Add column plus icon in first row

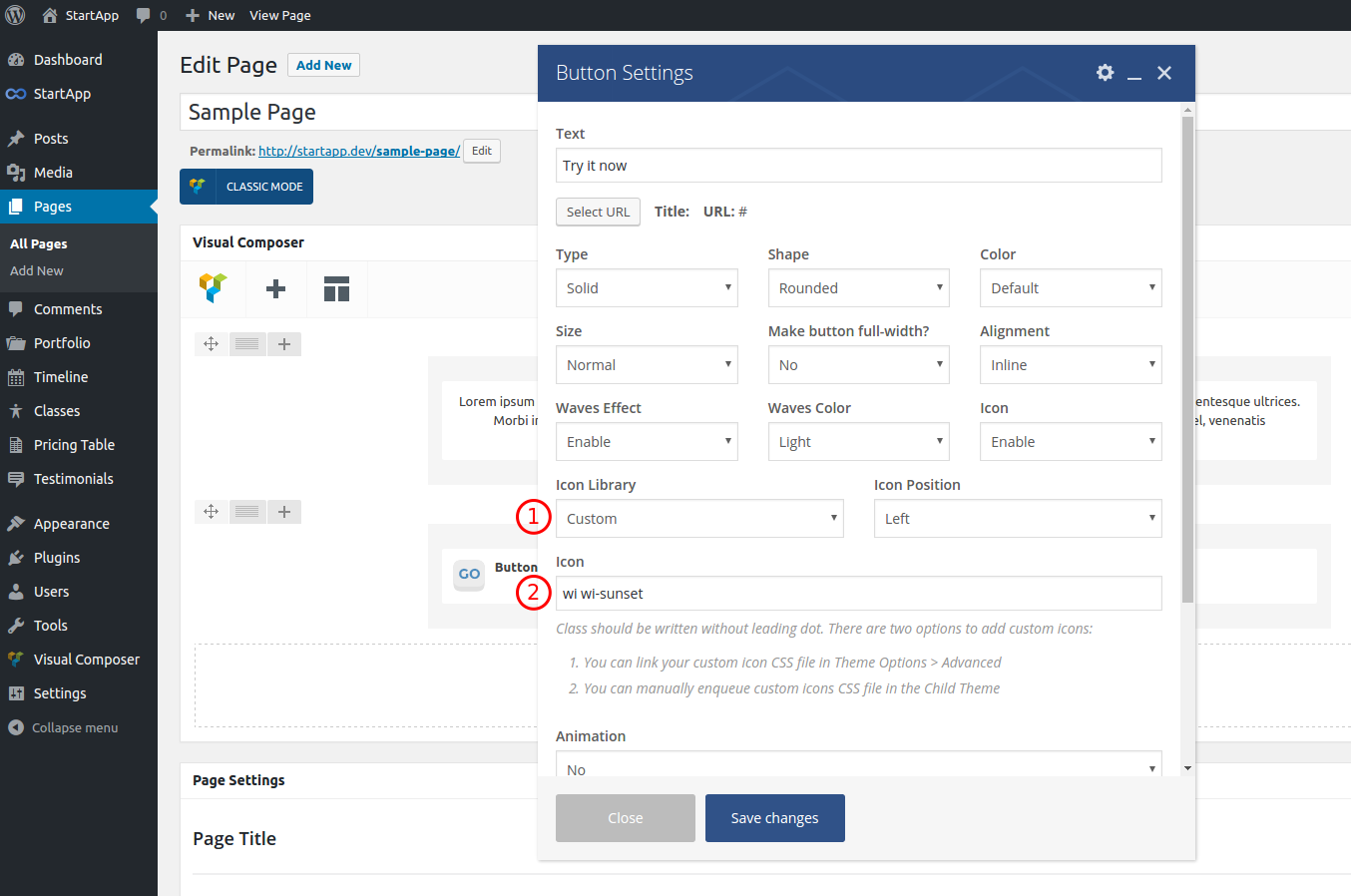click(x=284, y=344)
